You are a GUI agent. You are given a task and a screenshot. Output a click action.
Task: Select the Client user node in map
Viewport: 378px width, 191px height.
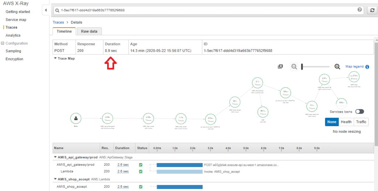click(76, 118)
